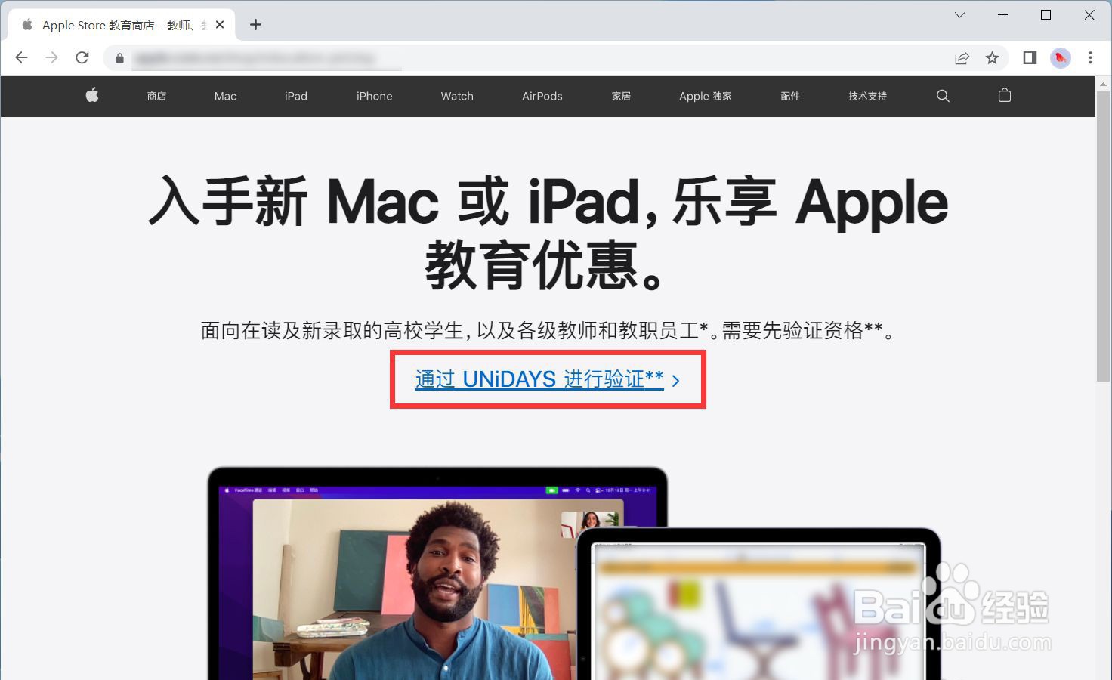Open the Chrome three-dot menu
Screen dimensions: 1112x680
[1090, 57]
